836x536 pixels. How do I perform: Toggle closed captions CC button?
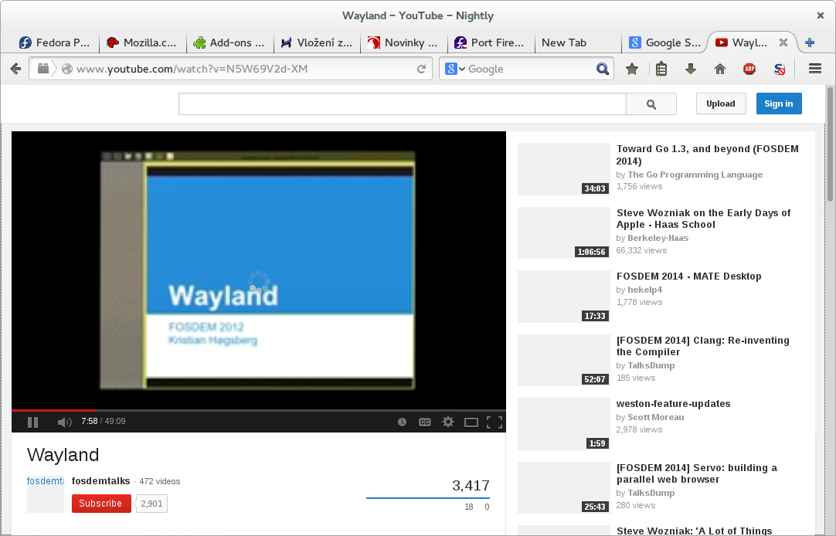(424, 422)
